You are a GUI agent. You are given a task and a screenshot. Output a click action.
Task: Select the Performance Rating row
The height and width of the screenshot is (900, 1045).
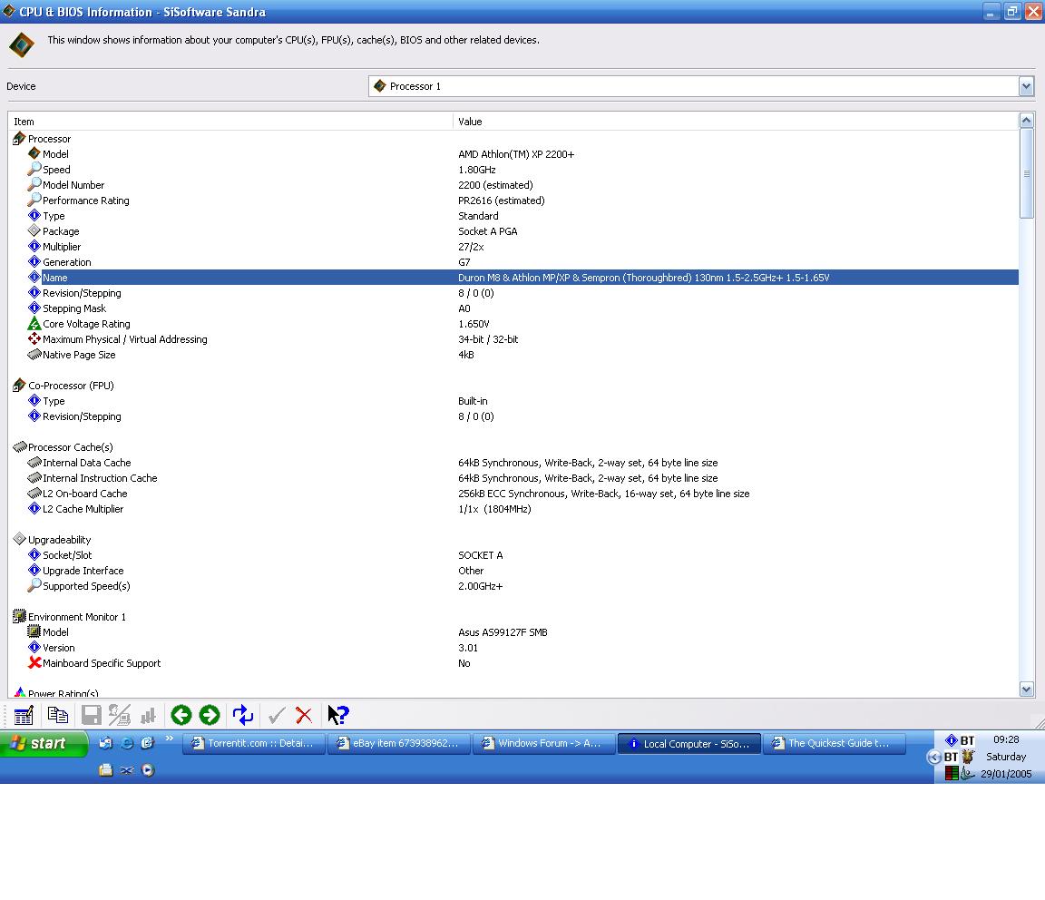(x=523, y=200)
